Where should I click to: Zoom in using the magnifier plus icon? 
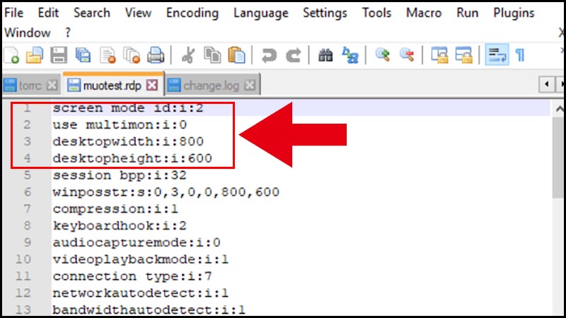[x=382, y=55]
